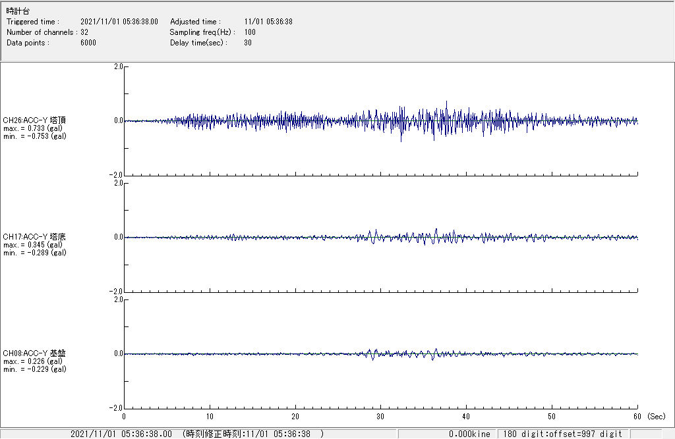Click the Delay time value 30
Image resolution: width=675 pixels, height=439 pixels.
click(x=248, y=43)
